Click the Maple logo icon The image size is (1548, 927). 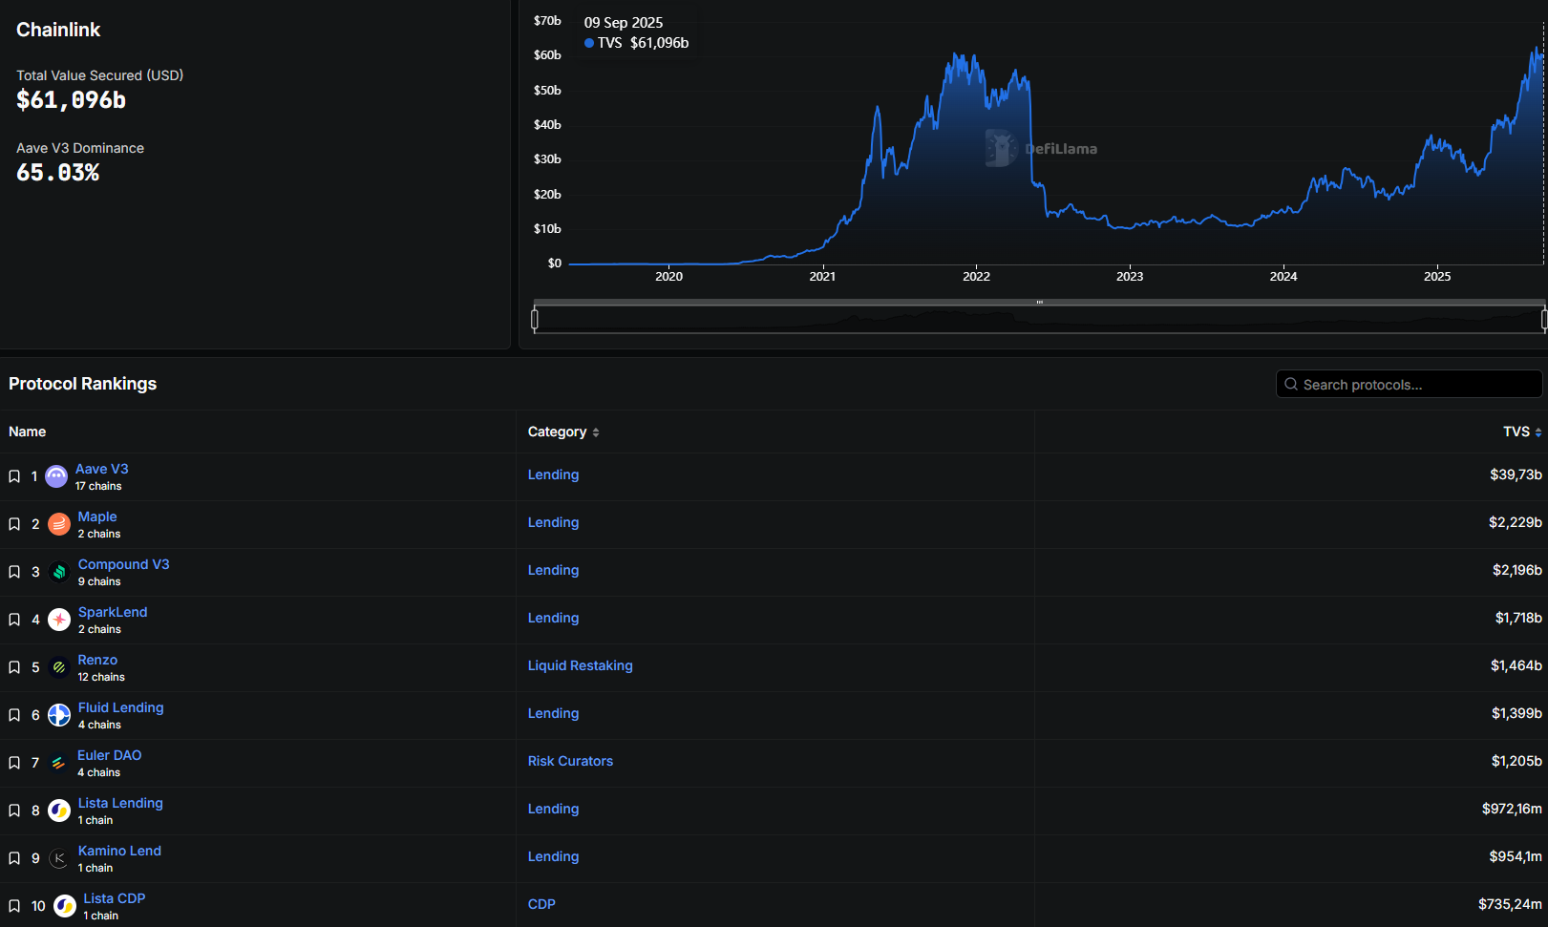tap(59, 524)
